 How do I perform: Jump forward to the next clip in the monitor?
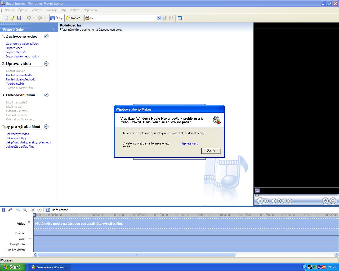click(x=290, y=201)
